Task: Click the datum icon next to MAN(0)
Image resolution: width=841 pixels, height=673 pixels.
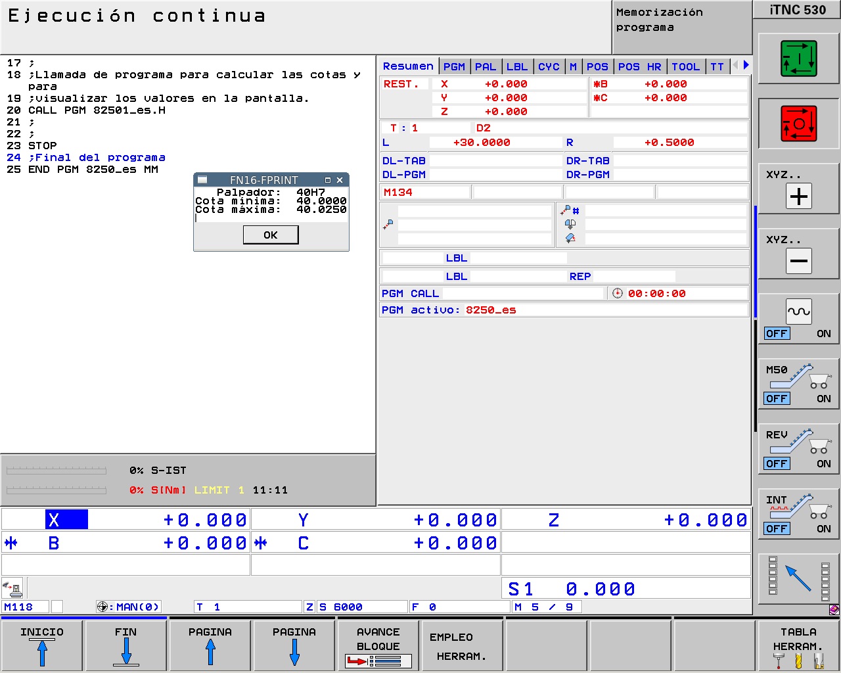Action: (x=102, y=607)
